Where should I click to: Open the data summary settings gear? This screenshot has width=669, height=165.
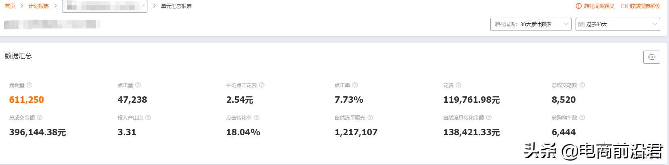[652, 57]
